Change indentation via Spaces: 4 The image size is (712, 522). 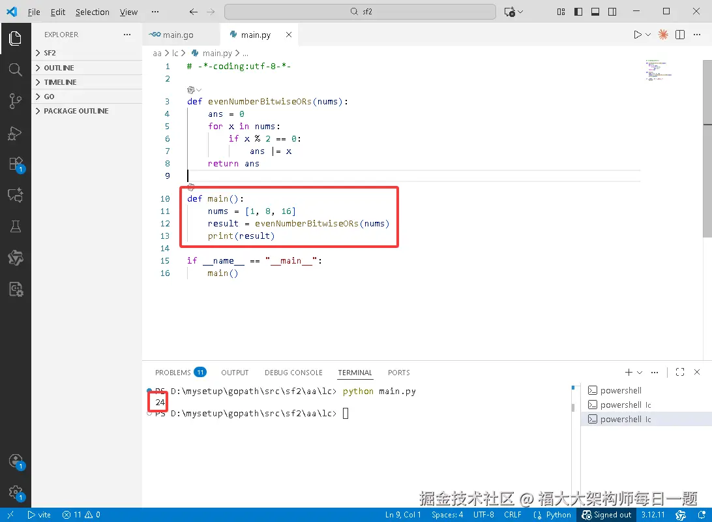click(x=447, y=515)
